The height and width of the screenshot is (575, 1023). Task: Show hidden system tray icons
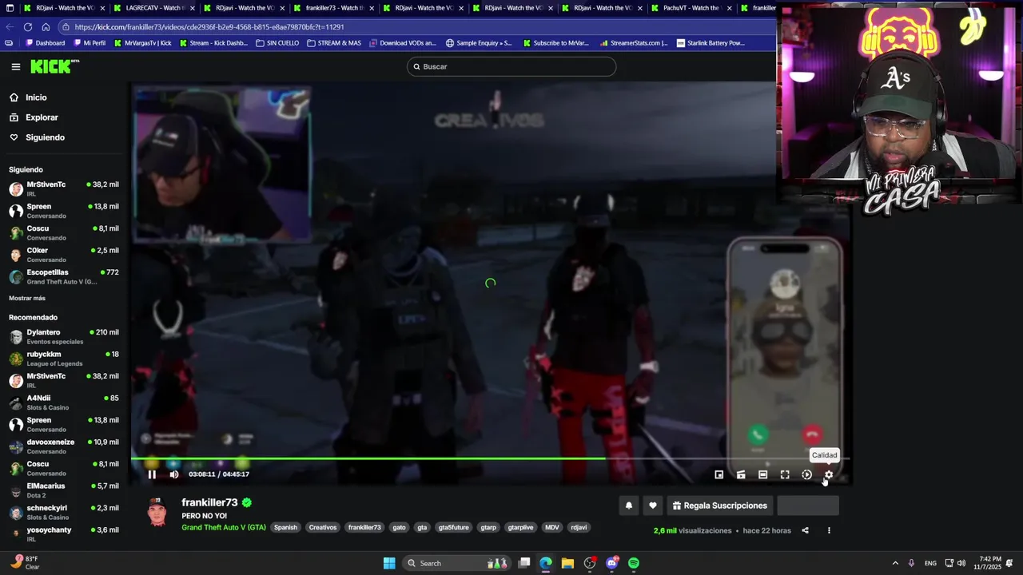[895, 563]
